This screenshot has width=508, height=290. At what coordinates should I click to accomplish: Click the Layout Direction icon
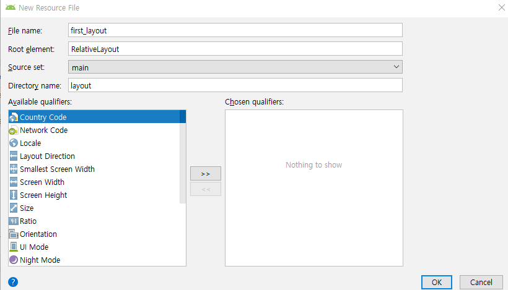pyautogui.click(x=14, y=156)
